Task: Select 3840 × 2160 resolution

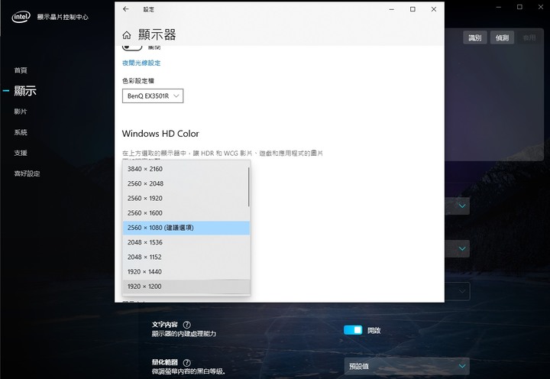Action: click(x=186, y=169)
